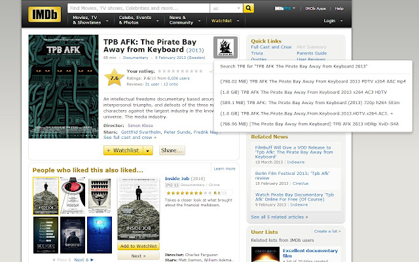Open Berlin Film Festival 2013 review article
The width and height of the screenshot is (419, 262).
(292, 176)
